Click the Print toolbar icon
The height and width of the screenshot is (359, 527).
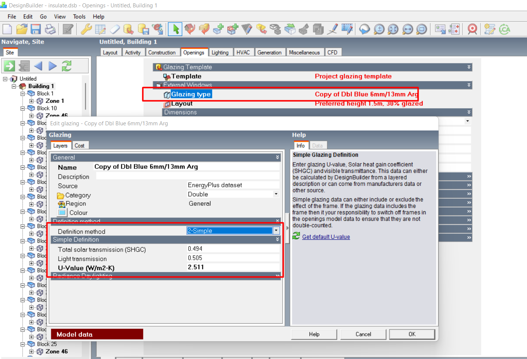click(50, 29)
